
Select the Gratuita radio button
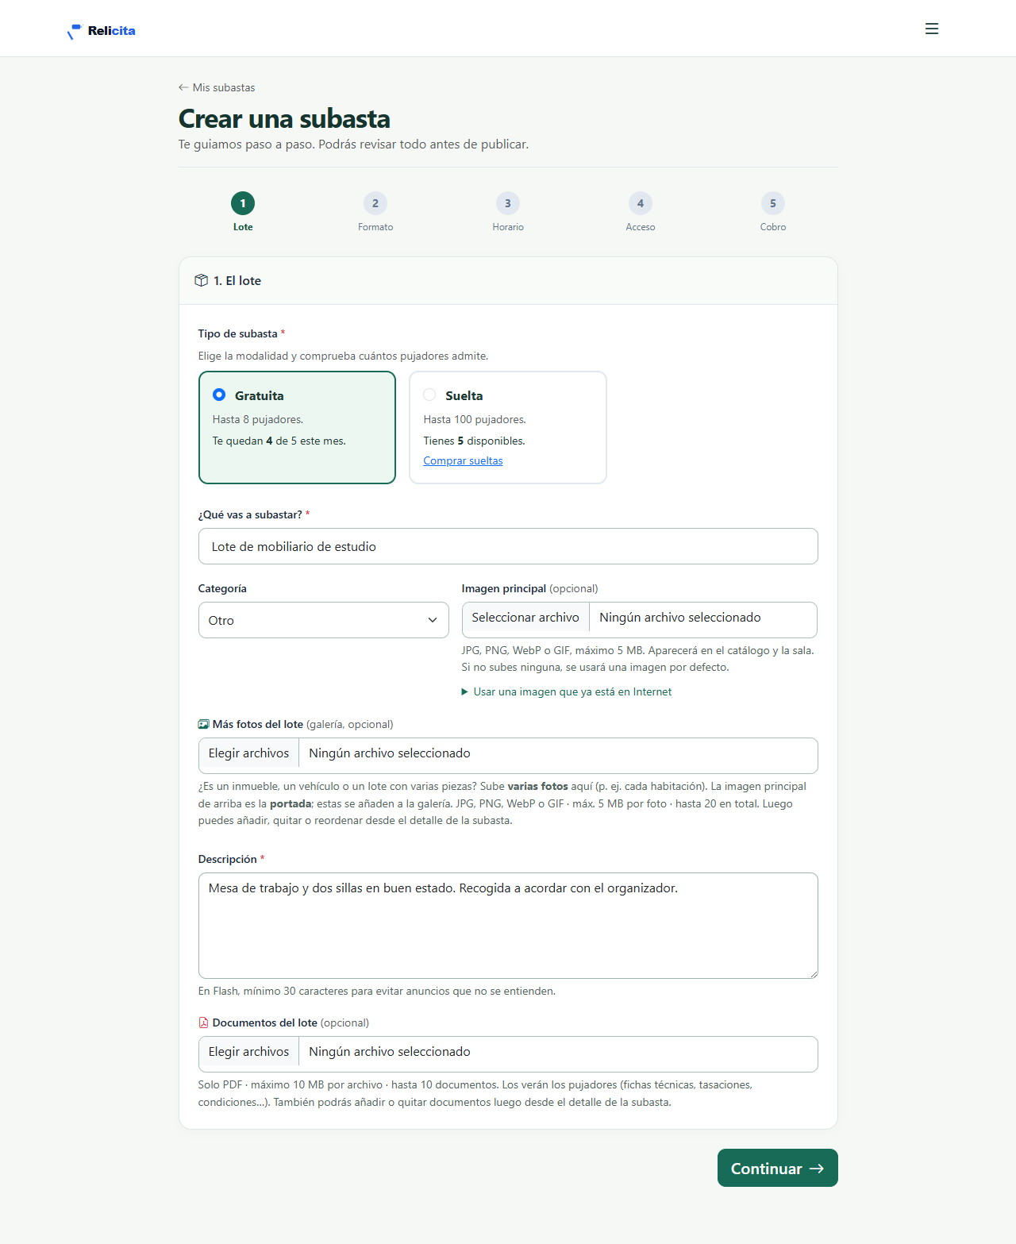(219, 395)
